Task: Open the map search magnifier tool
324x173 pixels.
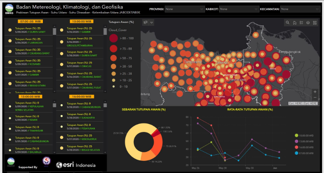Action: point(288,22)
